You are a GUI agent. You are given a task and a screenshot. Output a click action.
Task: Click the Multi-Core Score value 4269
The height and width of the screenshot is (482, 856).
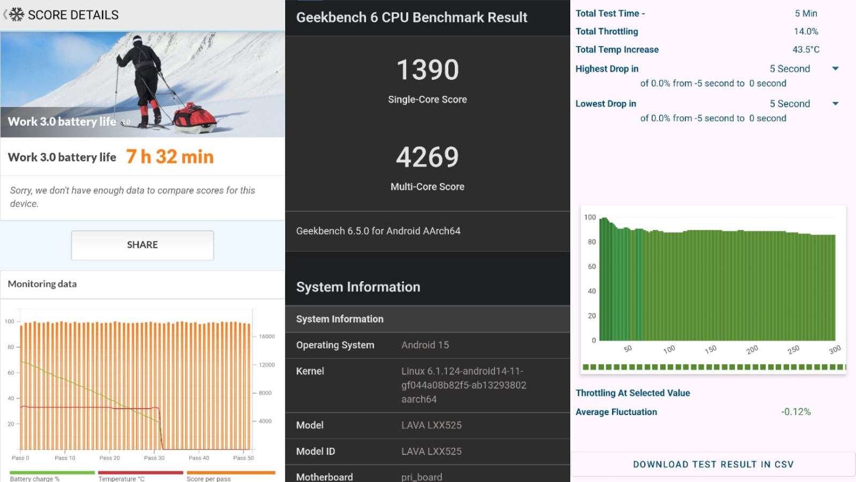[427, 156]
